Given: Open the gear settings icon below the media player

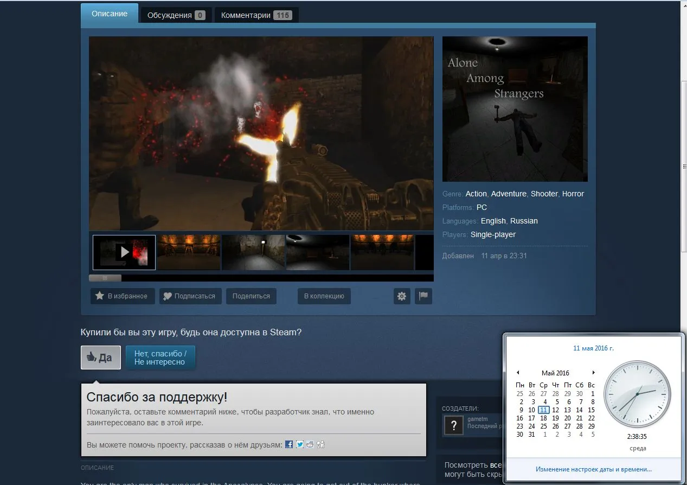Looking at the screenshot, I should pos(402,296).
